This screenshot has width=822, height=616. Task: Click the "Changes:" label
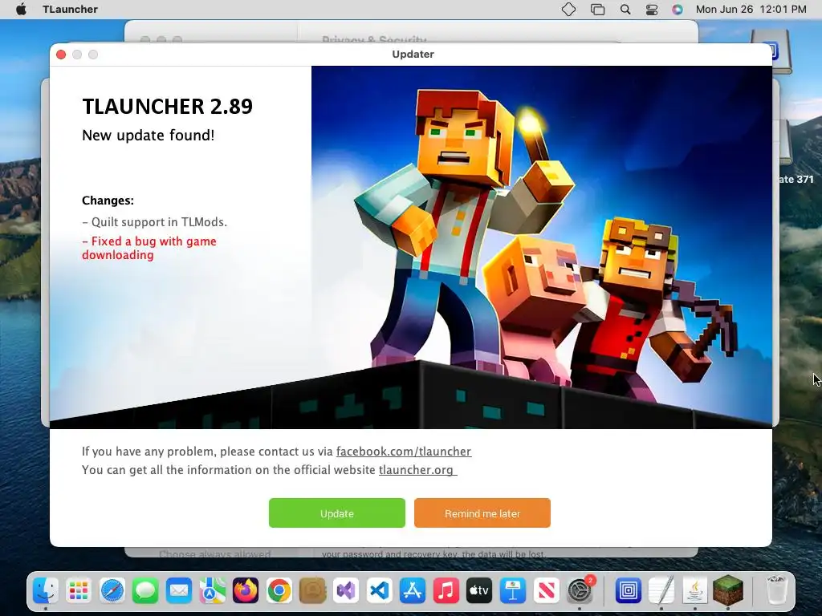pyautogui.click(x=108, y=201)
